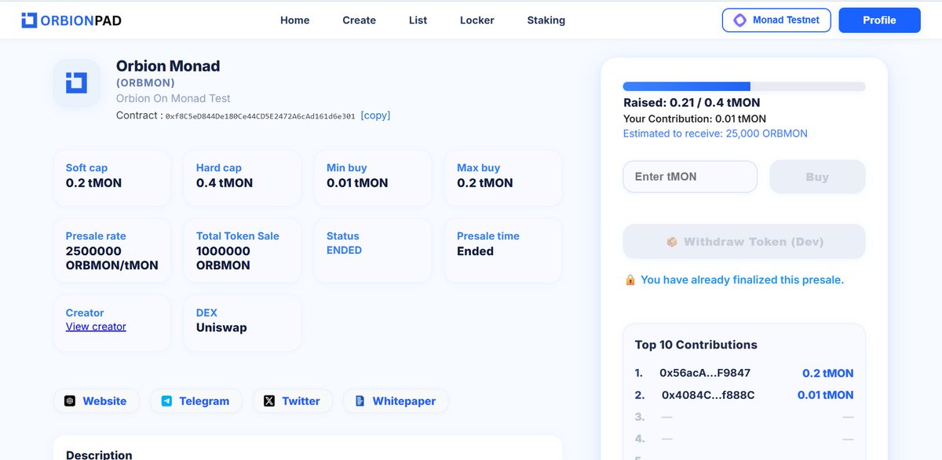This screenshot has width=942, height=460.
Task: Click the Profile button
Action: click(879, 20)
